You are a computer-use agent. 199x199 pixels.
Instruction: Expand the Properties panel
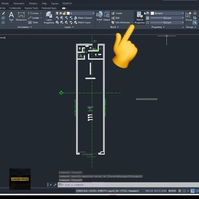click(x=158, y=27)
